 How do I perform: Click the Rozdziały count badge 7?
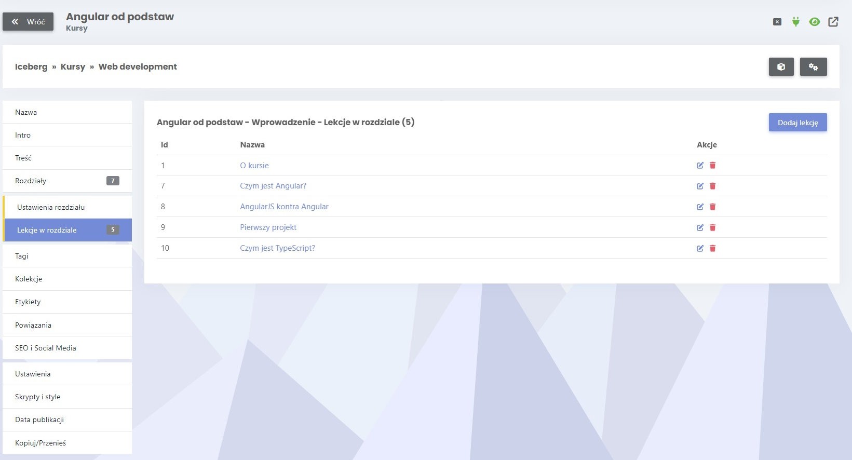113,181
